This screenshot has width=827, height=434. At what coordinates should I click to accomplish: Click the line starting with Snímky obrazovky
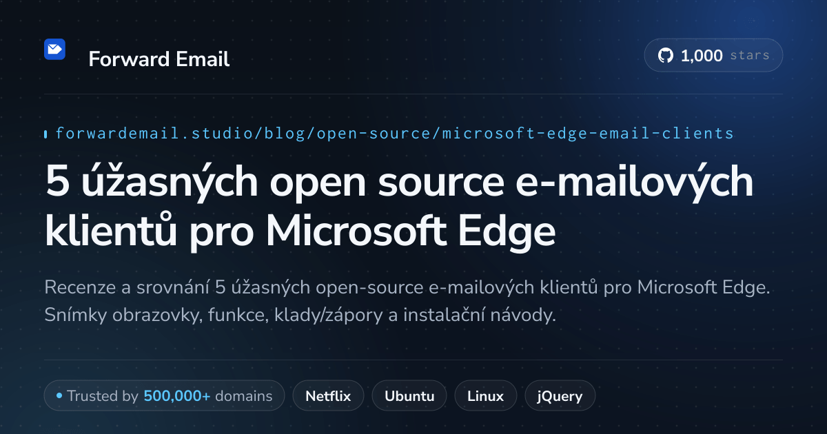300,316
